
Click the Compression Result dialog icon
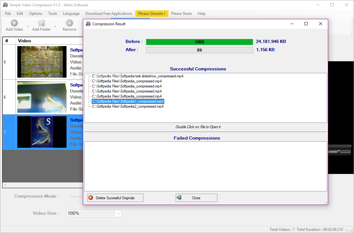point(89,24)
